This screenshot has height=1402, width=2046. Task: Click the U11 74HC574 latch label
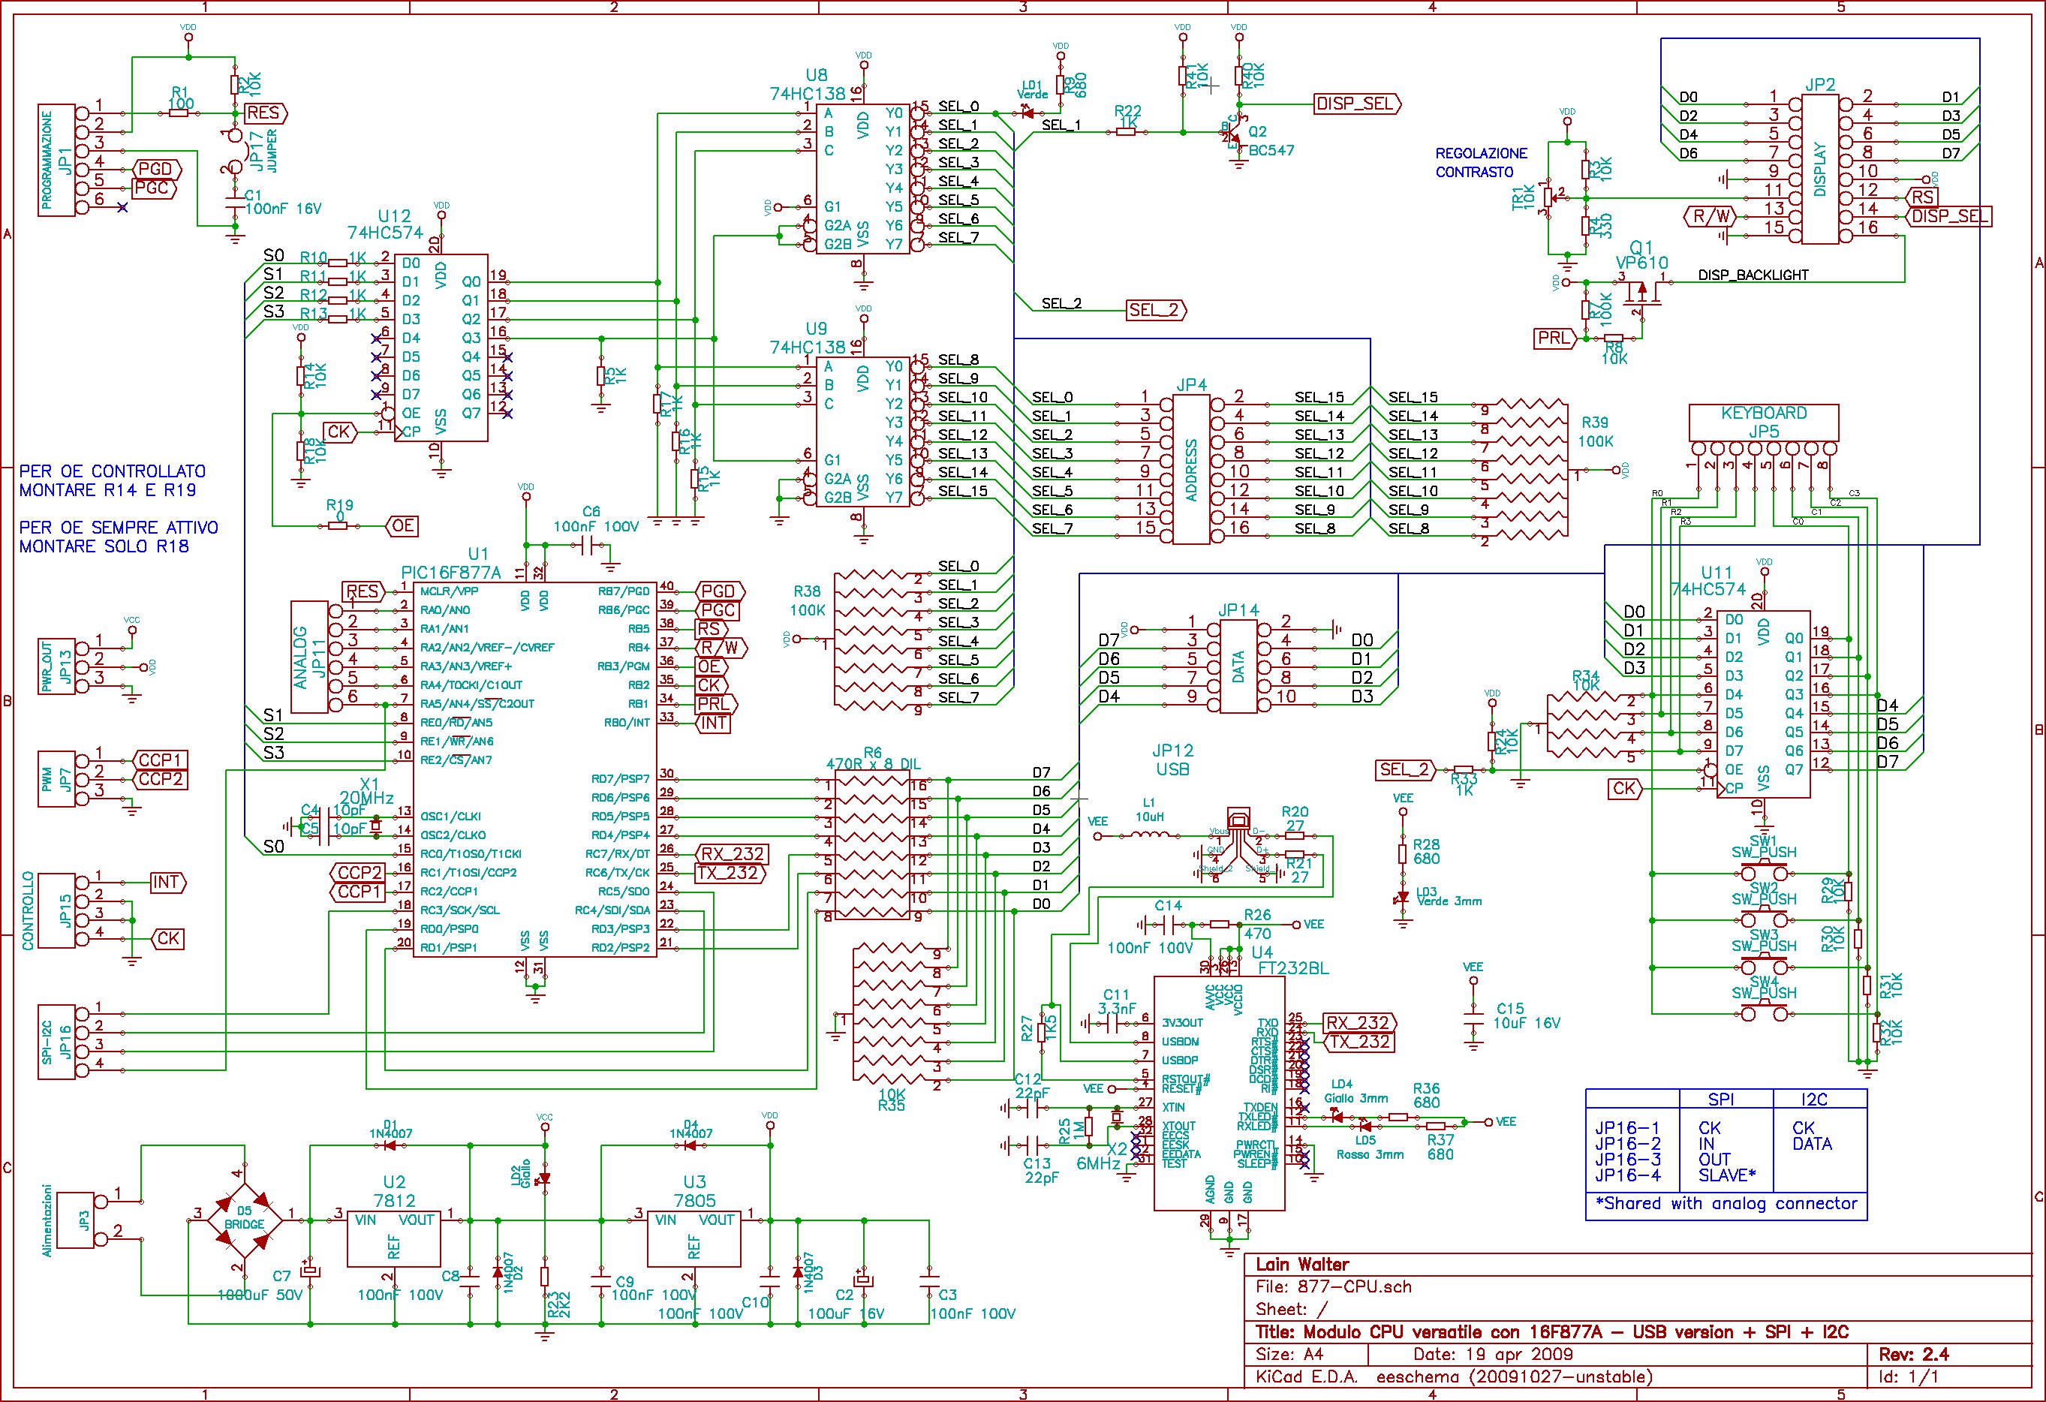[x=1709, y=581]
